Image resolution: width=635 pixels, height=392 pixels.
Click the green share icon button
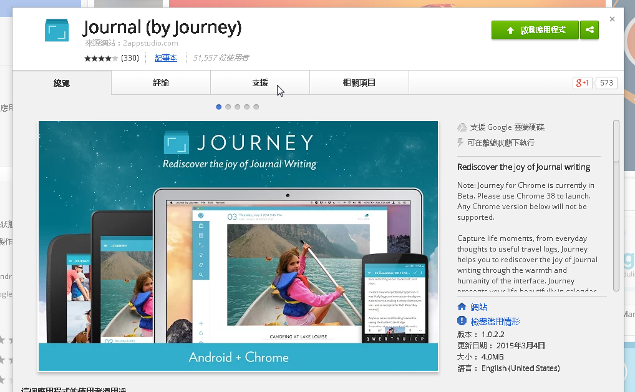589,30
